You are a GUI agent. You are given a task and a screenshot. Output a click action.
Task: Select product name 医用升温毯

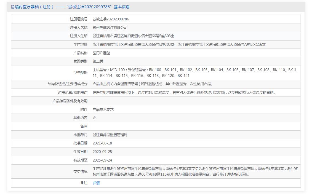pyautogui.click(x=101, y=53)
